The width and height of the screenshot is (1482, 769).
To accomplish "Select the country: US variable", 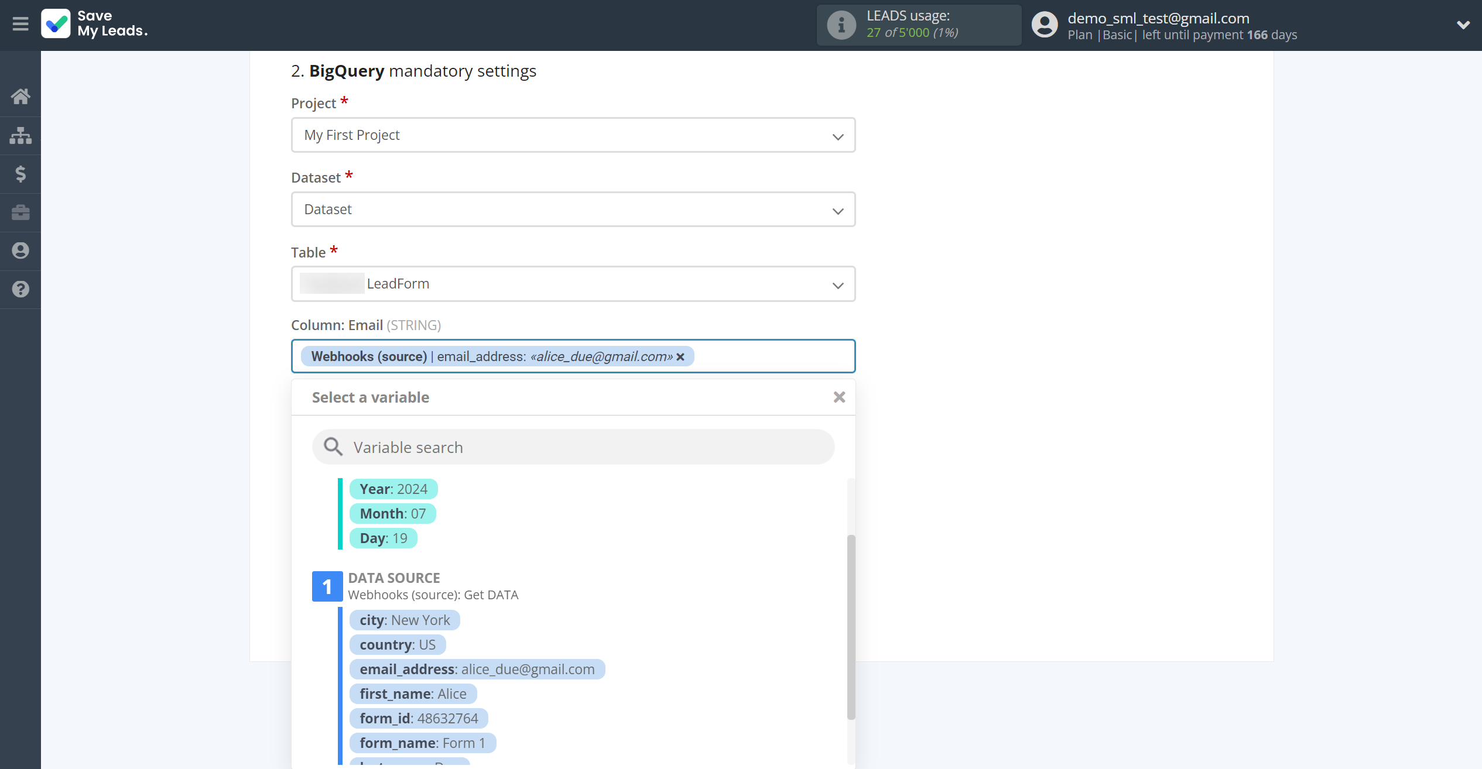I will [x=398, y=645].
